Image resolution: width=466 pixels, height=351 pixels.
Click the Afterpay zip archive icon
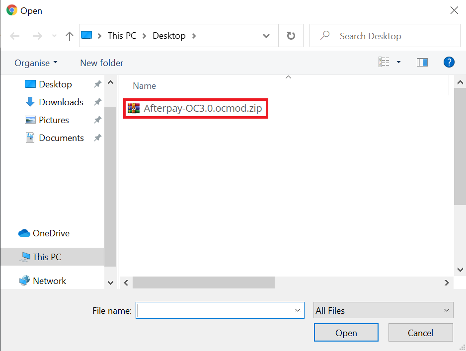(134, 108)
